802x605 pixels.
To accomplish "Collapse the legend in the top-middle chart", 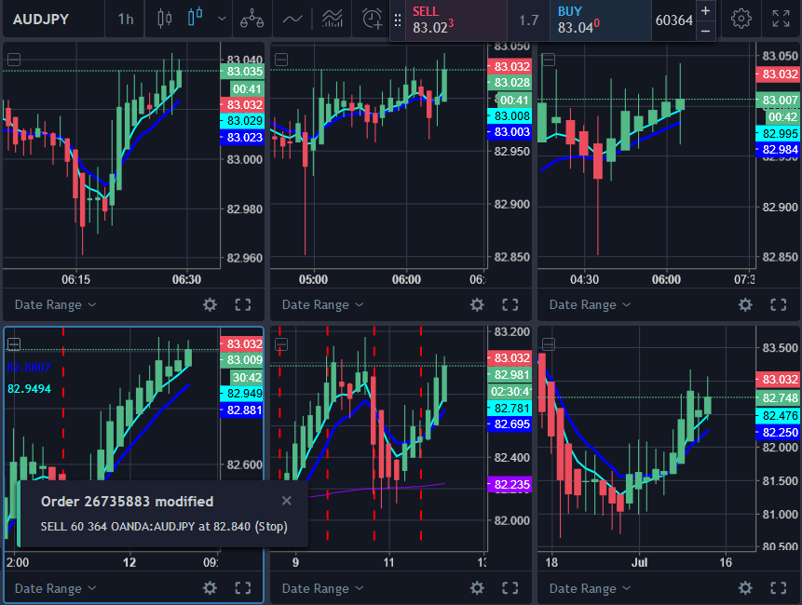I will (x=282, y=60).
